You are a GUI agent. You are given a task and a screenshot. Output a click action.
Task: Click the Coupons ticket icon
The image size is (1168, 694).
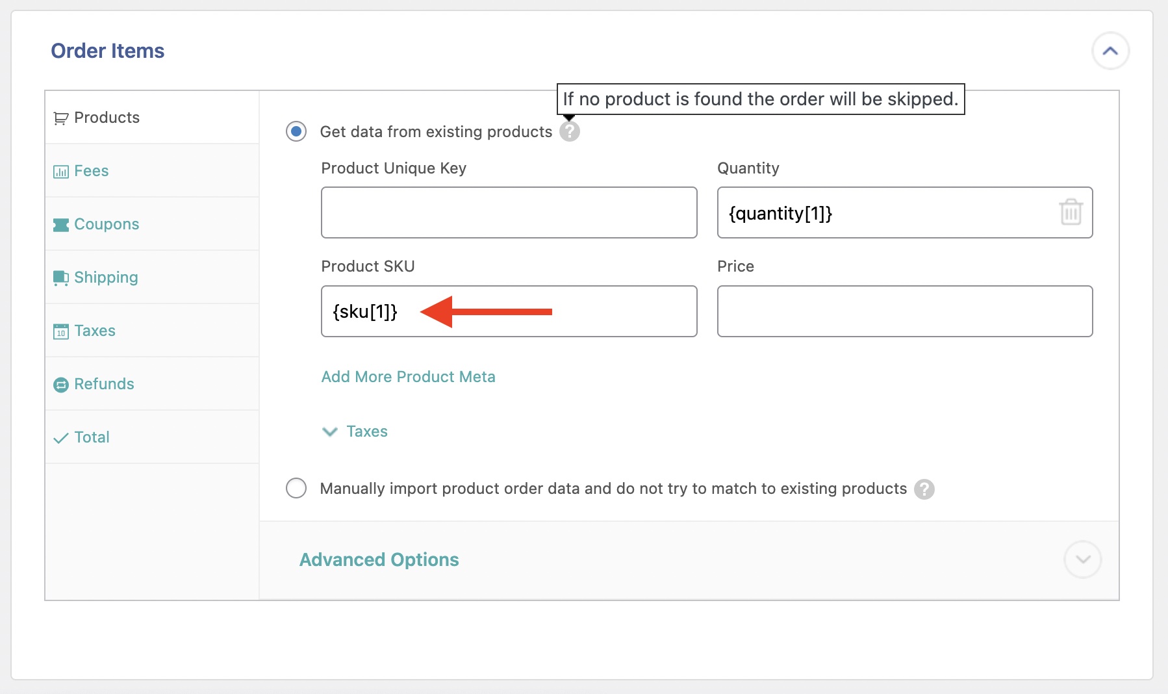[x=60, y=225]
